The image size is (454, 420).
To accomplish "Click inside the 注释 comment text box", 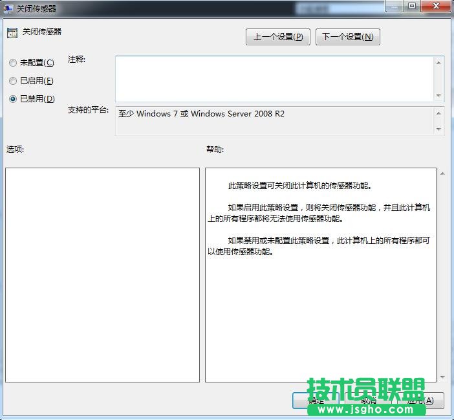I will coord(274,79).
